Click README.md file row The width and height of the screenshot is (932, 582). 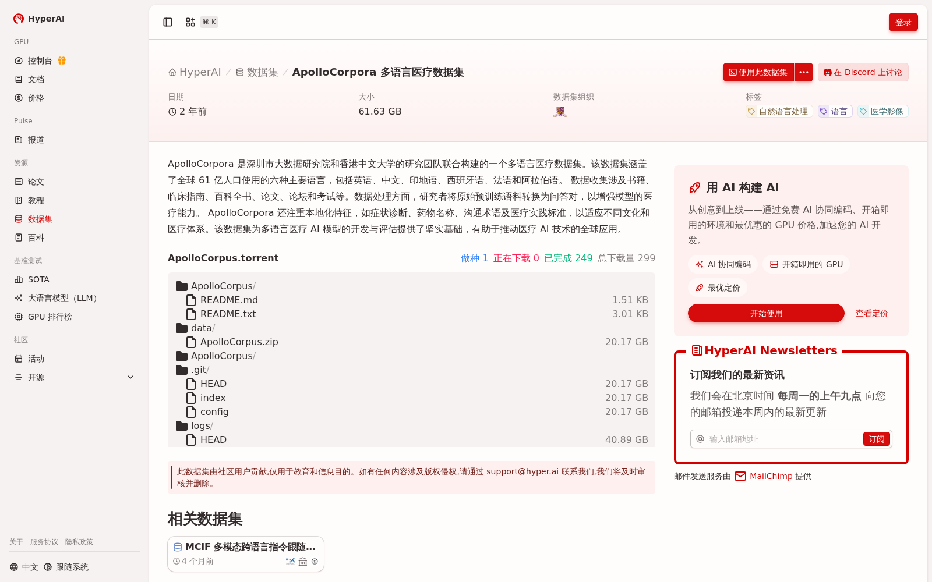click(x=411, y=300)
